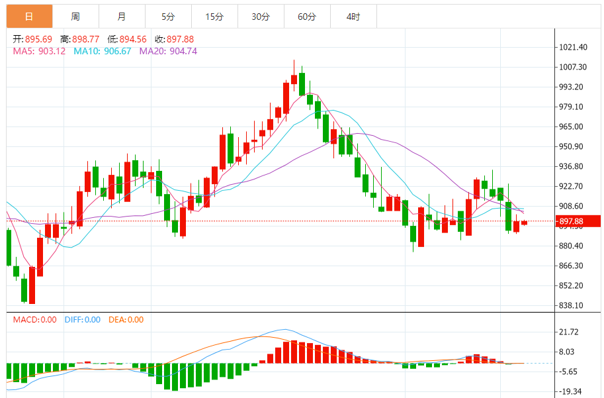Image resolution: width=604 pixels, height=398 pixels.
Task: Click the -5.65 MACD axis label
Action: click(568, 372)
